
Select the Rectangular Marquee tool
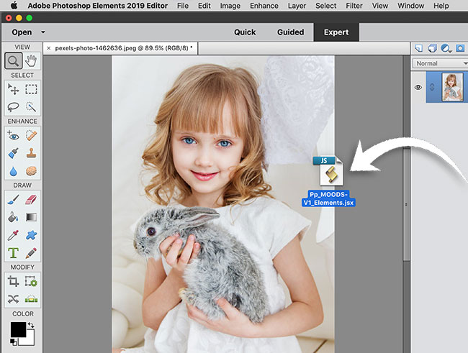point(31,89)
